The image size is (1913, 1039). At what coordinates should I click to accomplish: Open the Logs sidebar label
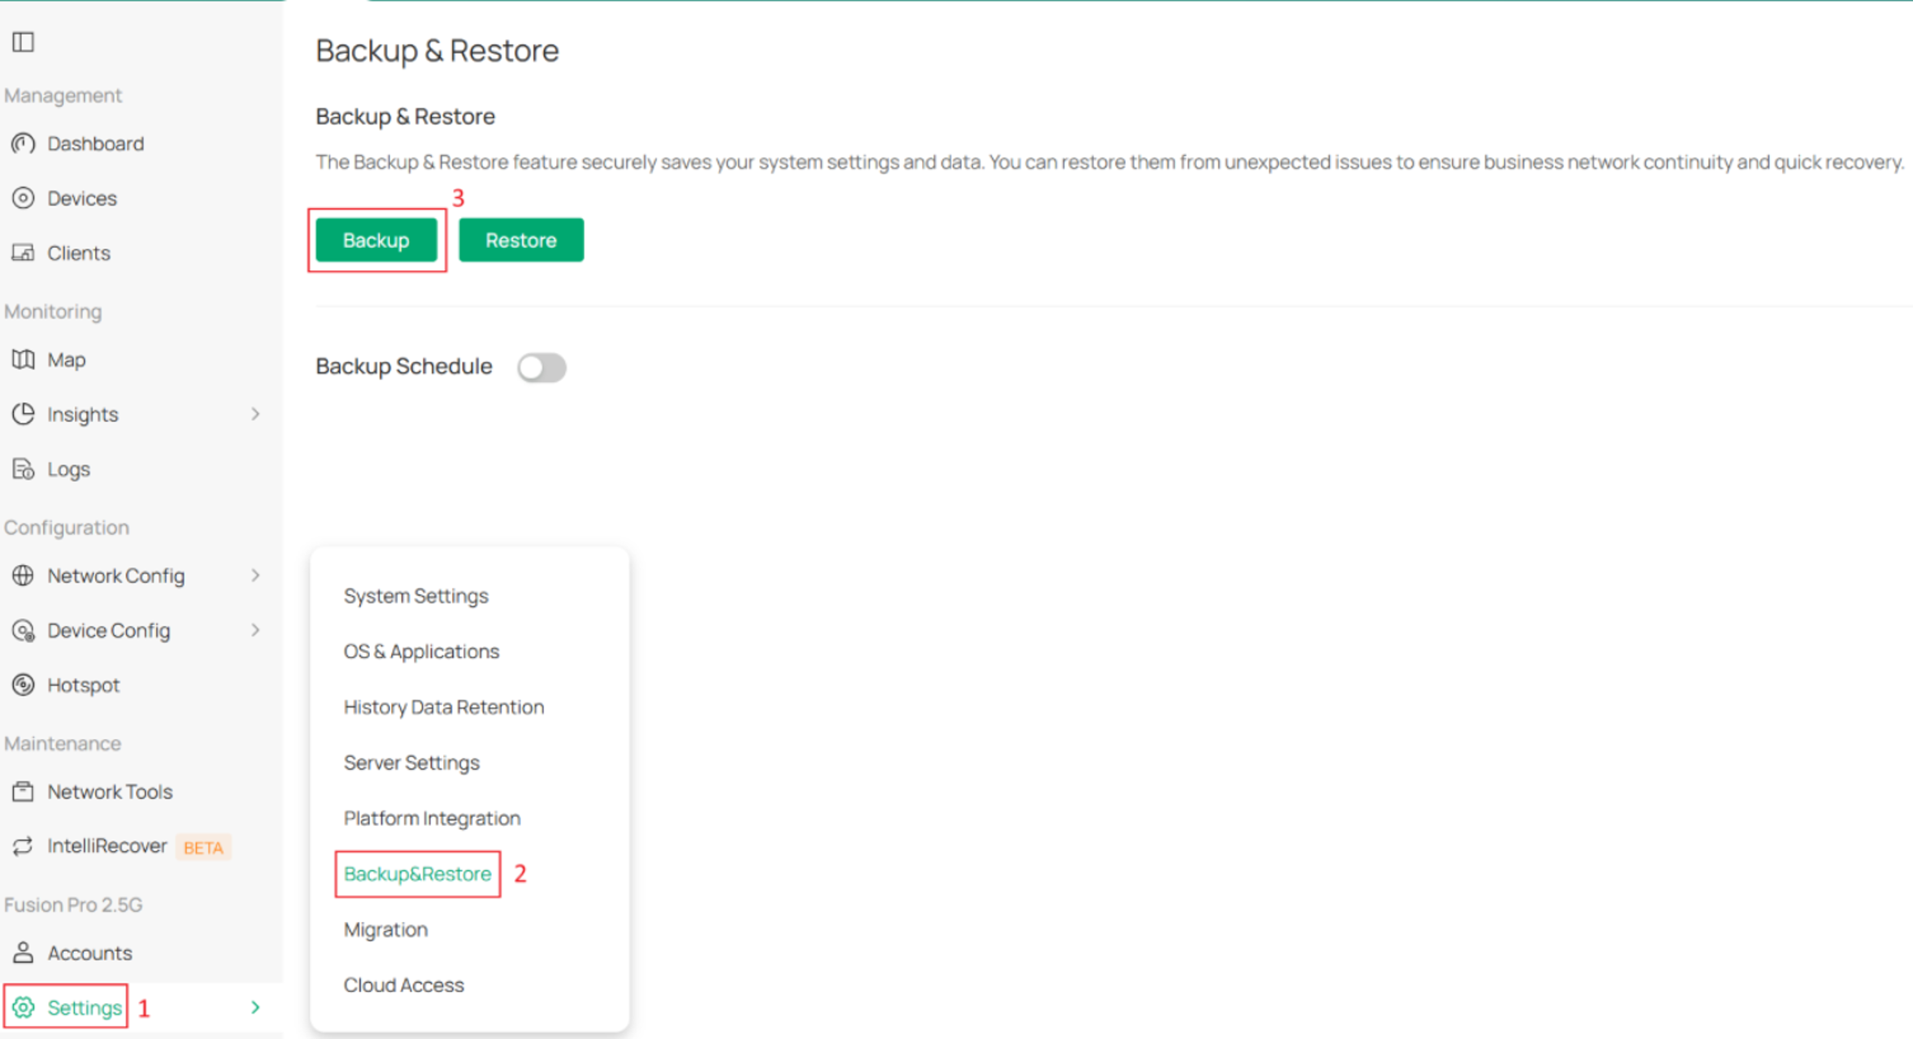click(x=68, y=469)
